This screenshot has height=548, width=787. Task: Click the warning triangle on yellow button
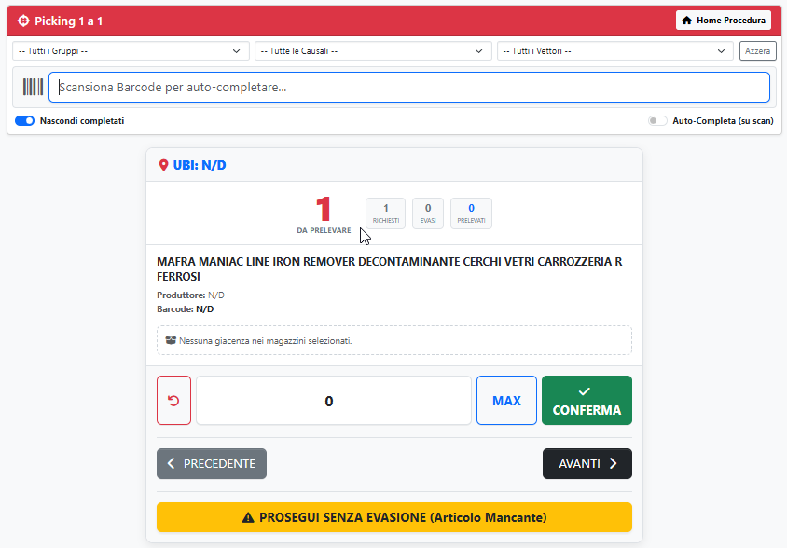[248, 517]
